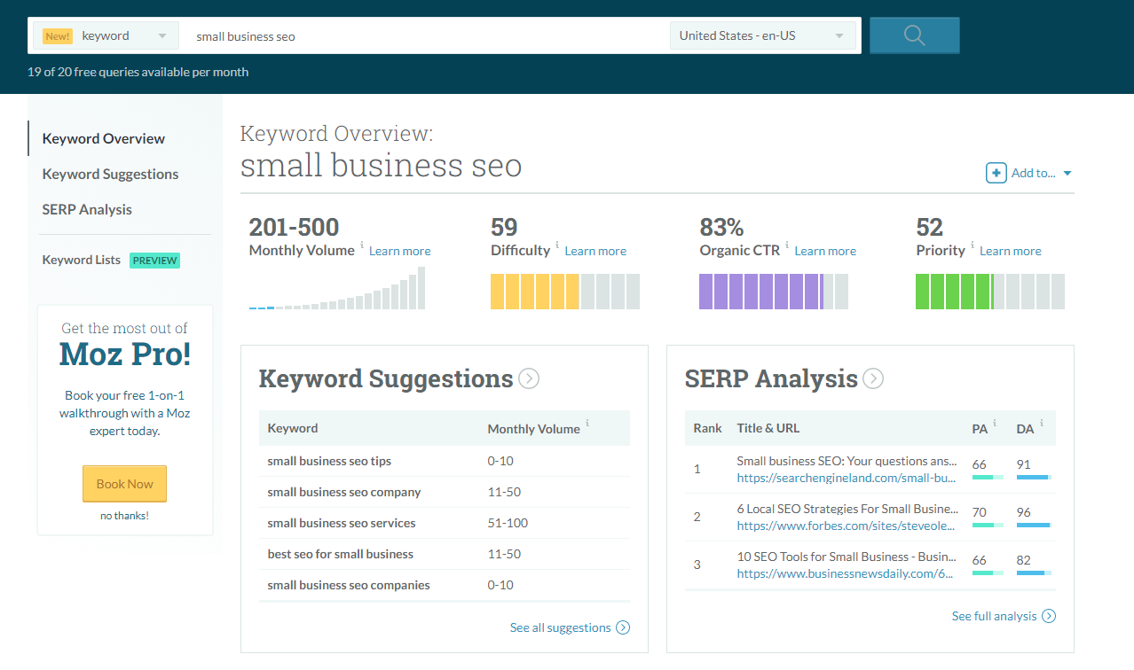Click the Rank column header
The image size is (1134, 670).
tap(708, 428)
